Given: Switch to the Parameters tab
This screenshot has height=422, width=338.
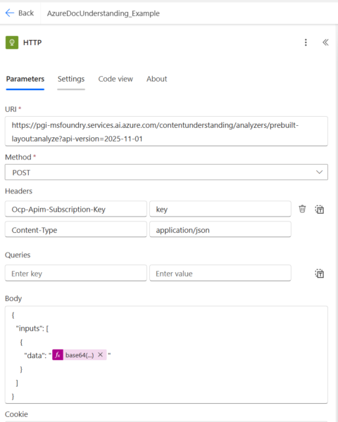Looking at the screenshot, I should pyautogui.click(x=25, y=79).
